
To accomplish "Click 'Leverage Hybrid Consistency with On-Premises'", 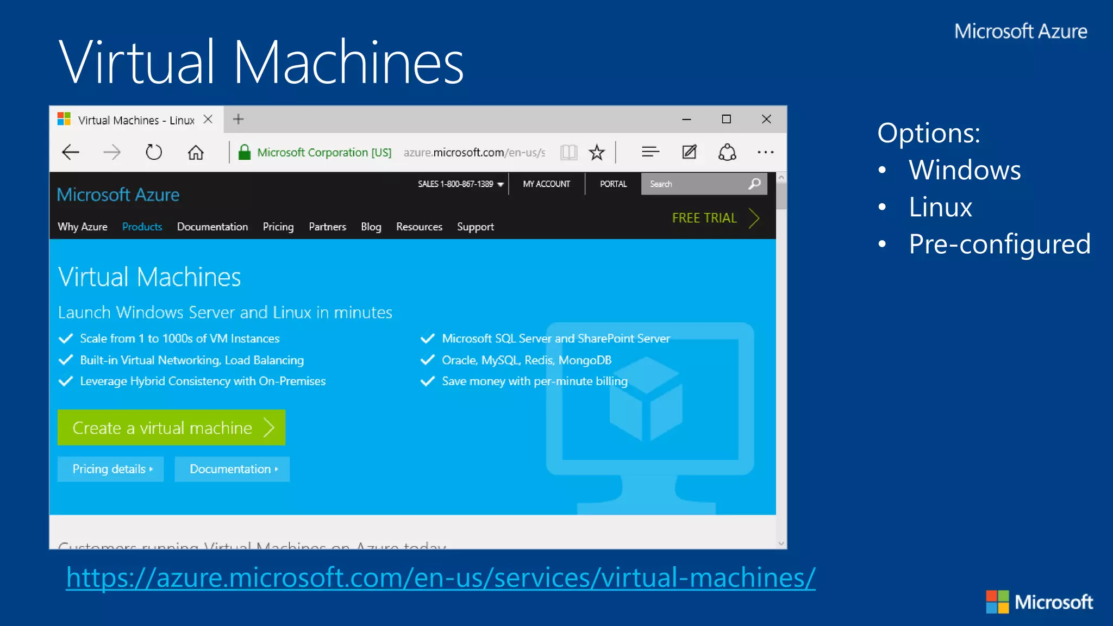I will [x=203, y=381].
